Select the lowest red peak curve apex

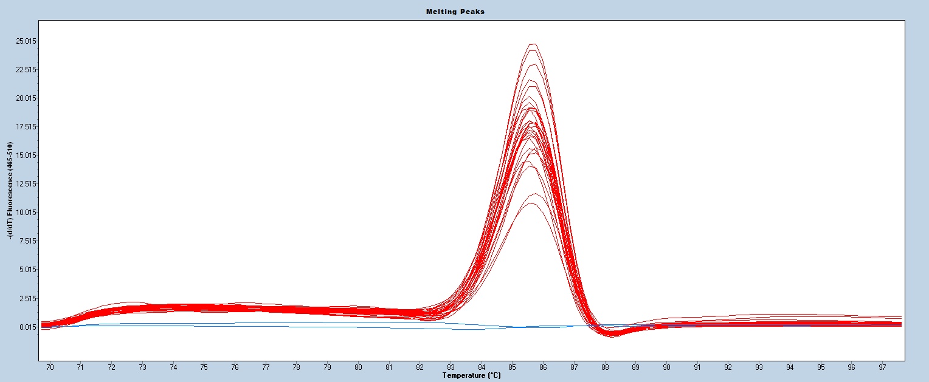(531, 203)
